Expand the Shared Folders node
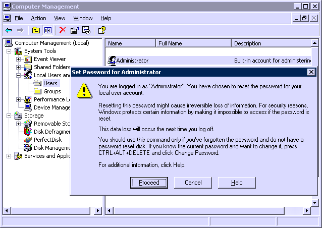Screen dimensions: 322x228 click(x=18, y=67)
